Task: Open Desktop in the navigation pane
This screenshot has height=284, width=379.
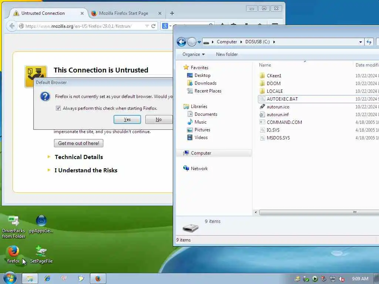Action: [x=202, y=75]
